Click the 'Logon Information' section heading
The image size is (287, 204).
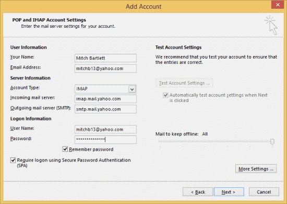pyautogui.click(x=31, y=119)
